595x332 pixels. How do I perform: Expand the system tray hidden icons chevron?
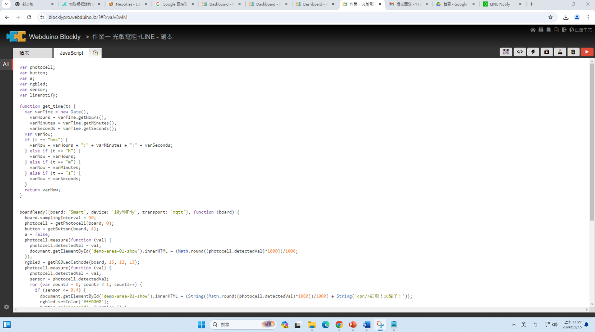[x=514, y=325]
